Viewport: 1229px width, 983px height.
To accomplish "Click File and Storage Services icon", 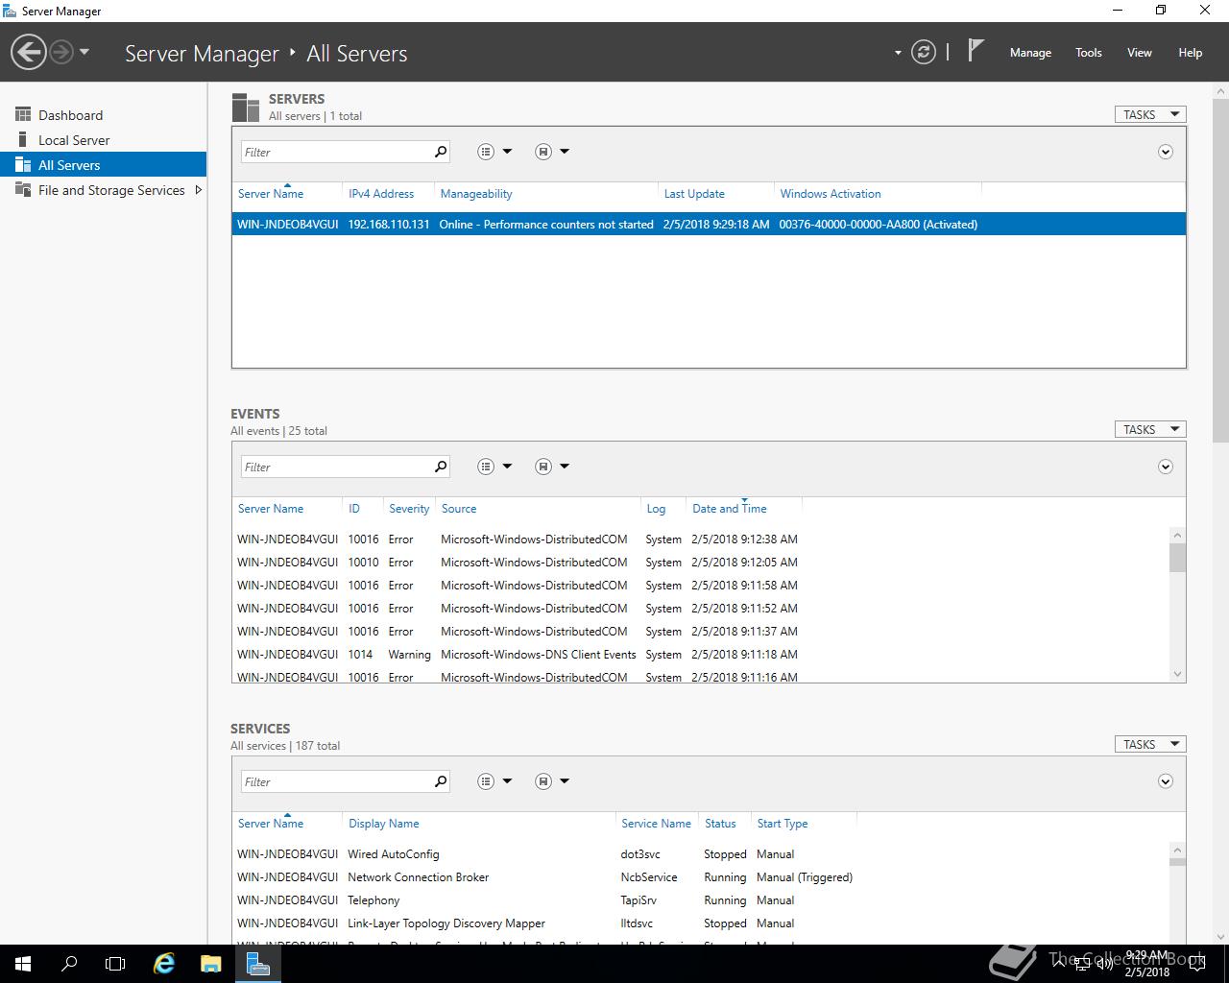I will coord(23,190).
